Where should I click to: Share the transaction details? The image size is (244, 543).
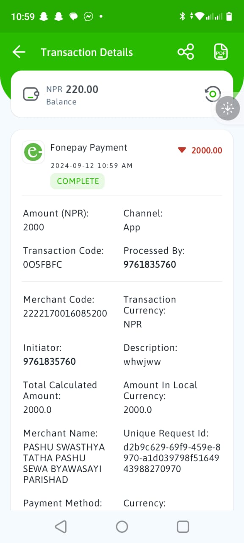click(186, 52)
